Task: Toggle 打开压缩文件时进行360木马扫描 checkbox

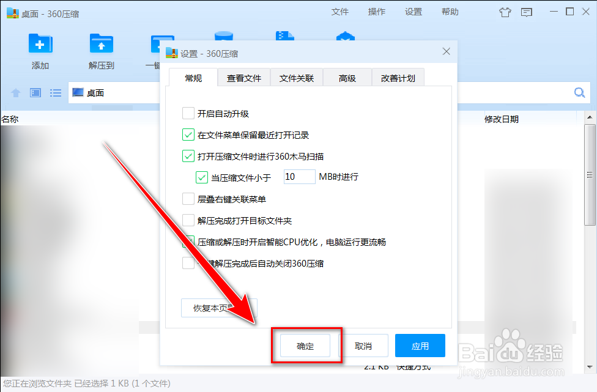Action: [188, 156]
